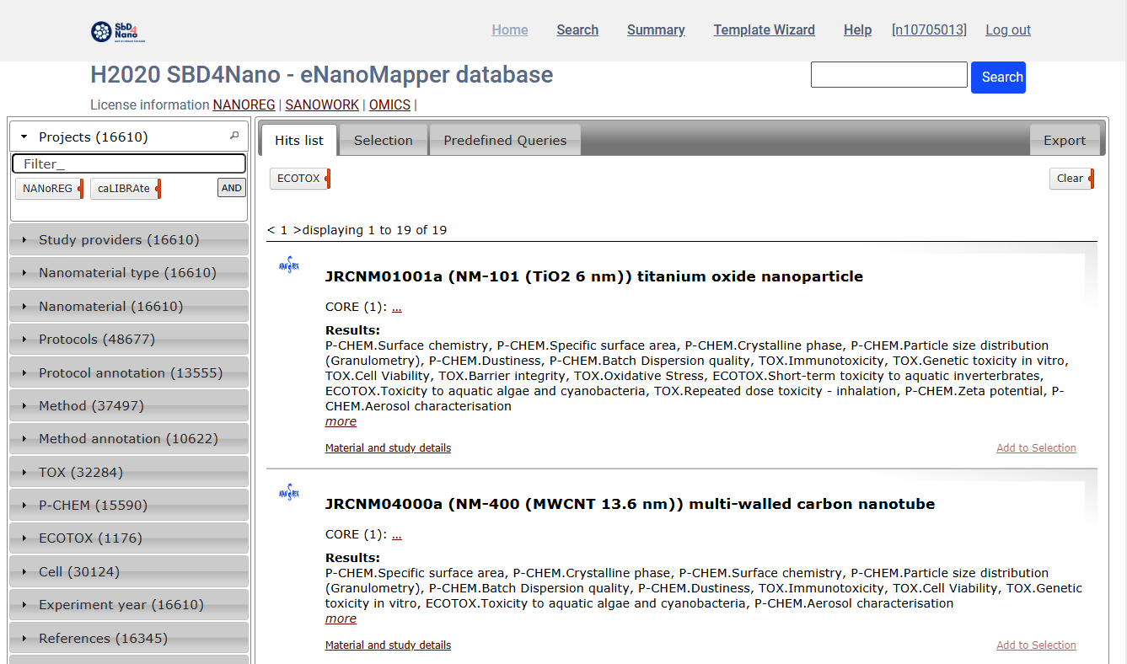Switch to the Predefined Queries tab
Screen dimensions: 1127x664
(505, 141)
